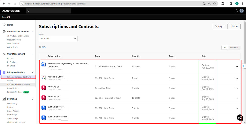Viewport: 246px width, 124px height.
Task: Open Payment Methods in sidebar
Action: click(15, 92)
